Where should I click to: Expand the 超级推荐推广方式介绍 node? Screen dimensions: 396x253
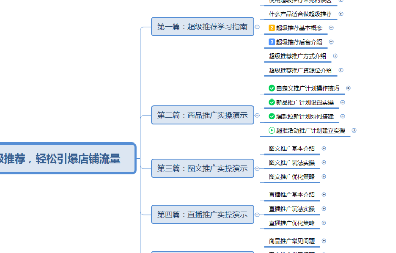pyautogui.click(x=335, y=56)
